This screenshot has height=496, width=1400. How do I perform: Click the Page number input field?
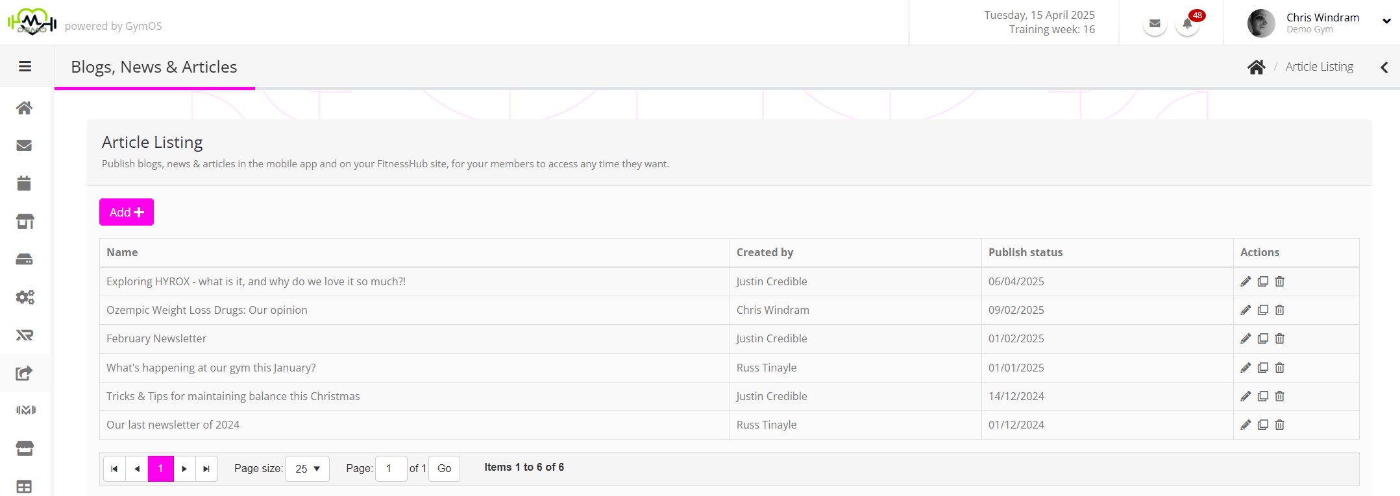[x=391, y=469]
